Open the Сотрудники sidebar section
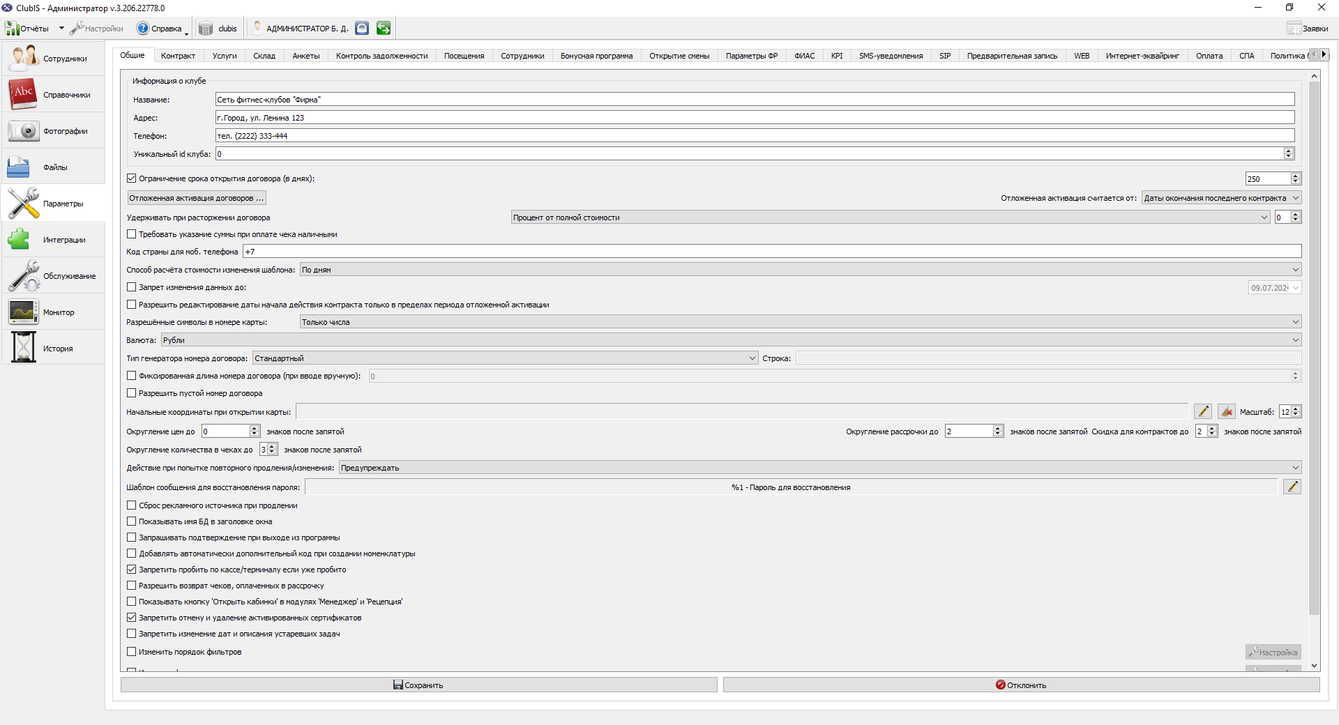Viewport: 1339px width, 725px height. [x=53, y=59]
